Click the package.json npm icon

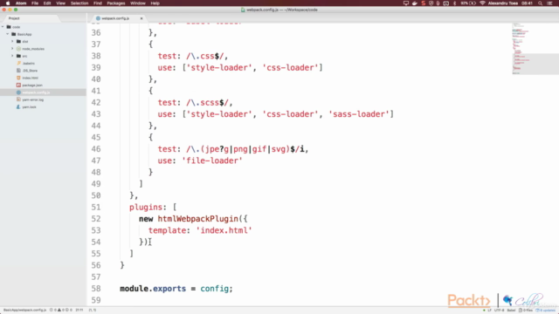click(18, 85)
